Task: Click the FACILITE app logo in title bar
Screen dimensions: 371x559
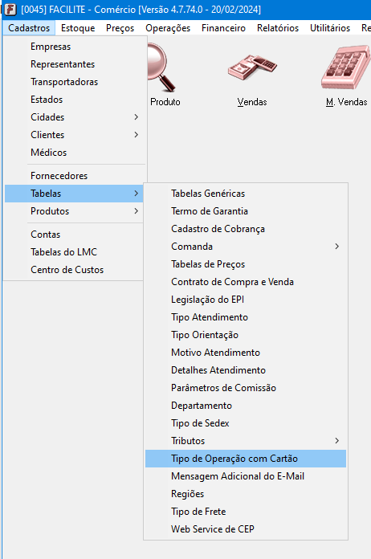Action: point(10,10)
